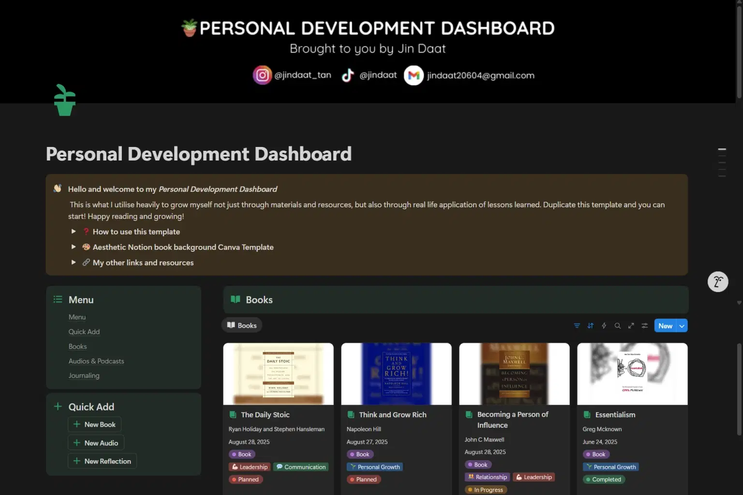The width and height of the screenshot is (743, 495).
Task: Expand the 'Aesthetic Notion book background Canva Template' toggle
Action: [x=73, y=247]
